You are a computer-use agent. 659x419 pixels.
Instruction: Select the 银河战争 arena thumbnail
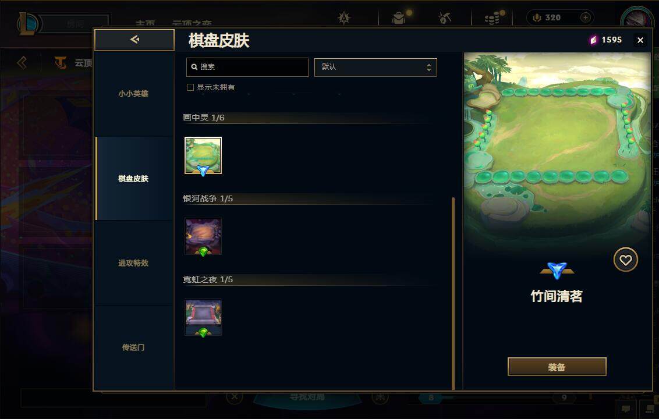click(203, 236)
